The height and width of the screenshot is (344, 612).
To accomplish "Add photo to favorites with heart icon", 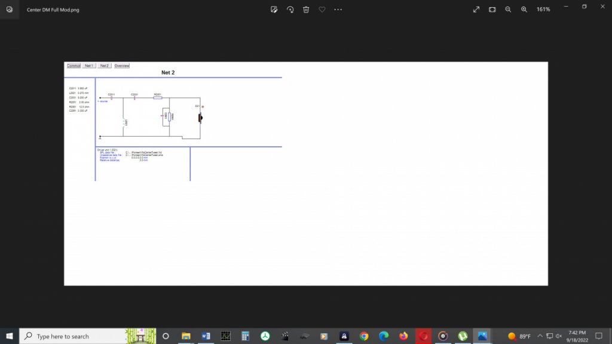I will click(x=322, y=10).
